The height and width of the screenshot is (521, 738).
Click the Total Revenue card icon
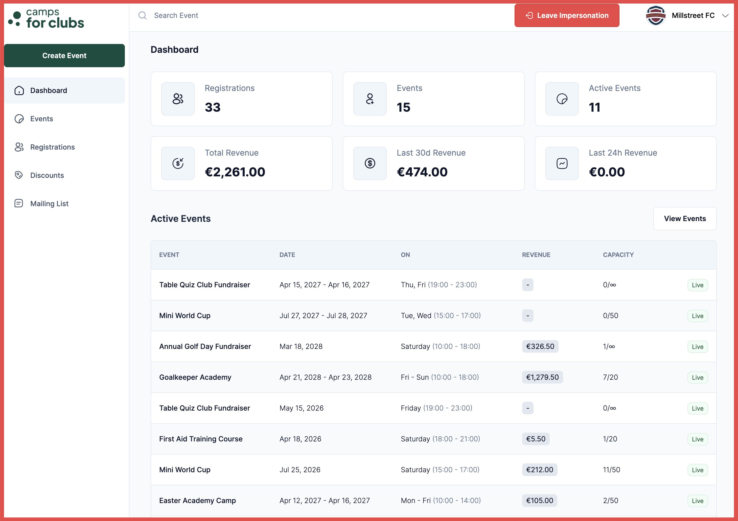(x=178, y=163)
